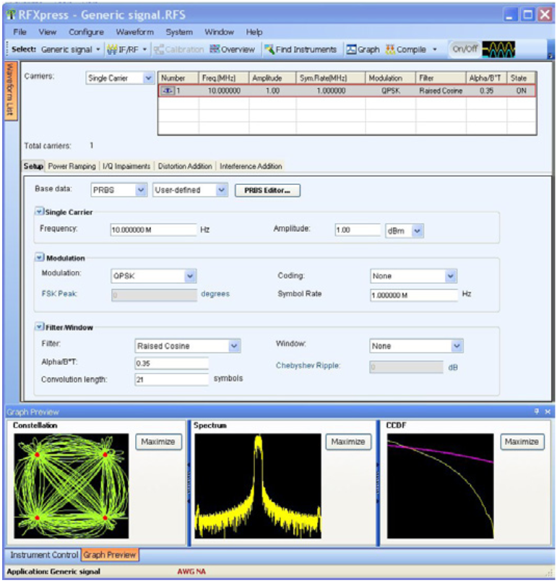Screen dimensions: 557x583
Task: Click the PRBS Editor button
Action: 267,190
